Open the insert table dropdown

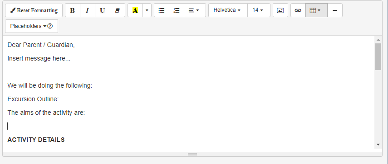pyautogui.click(x=316, y=10)
